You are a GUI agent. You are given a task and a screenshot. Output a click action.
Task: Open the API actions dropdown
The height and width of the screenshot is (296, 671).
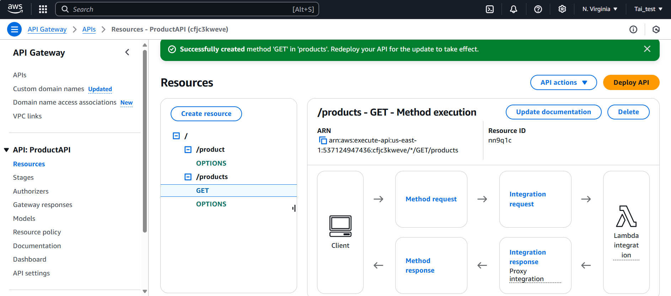coord(563,83)
